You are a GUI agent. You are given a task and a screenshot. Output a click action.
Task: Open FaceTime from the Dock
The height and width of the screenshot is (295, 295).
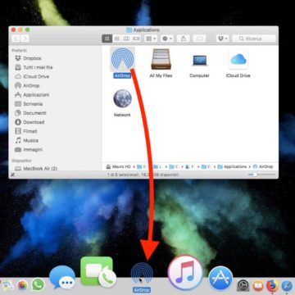coord(98,271)
